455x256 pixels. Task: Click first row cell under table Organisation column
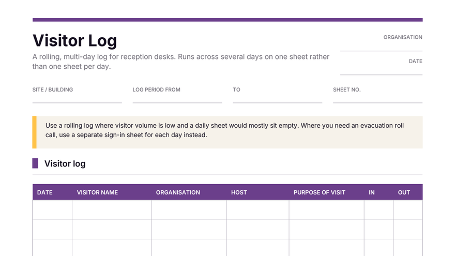(189, 210)
